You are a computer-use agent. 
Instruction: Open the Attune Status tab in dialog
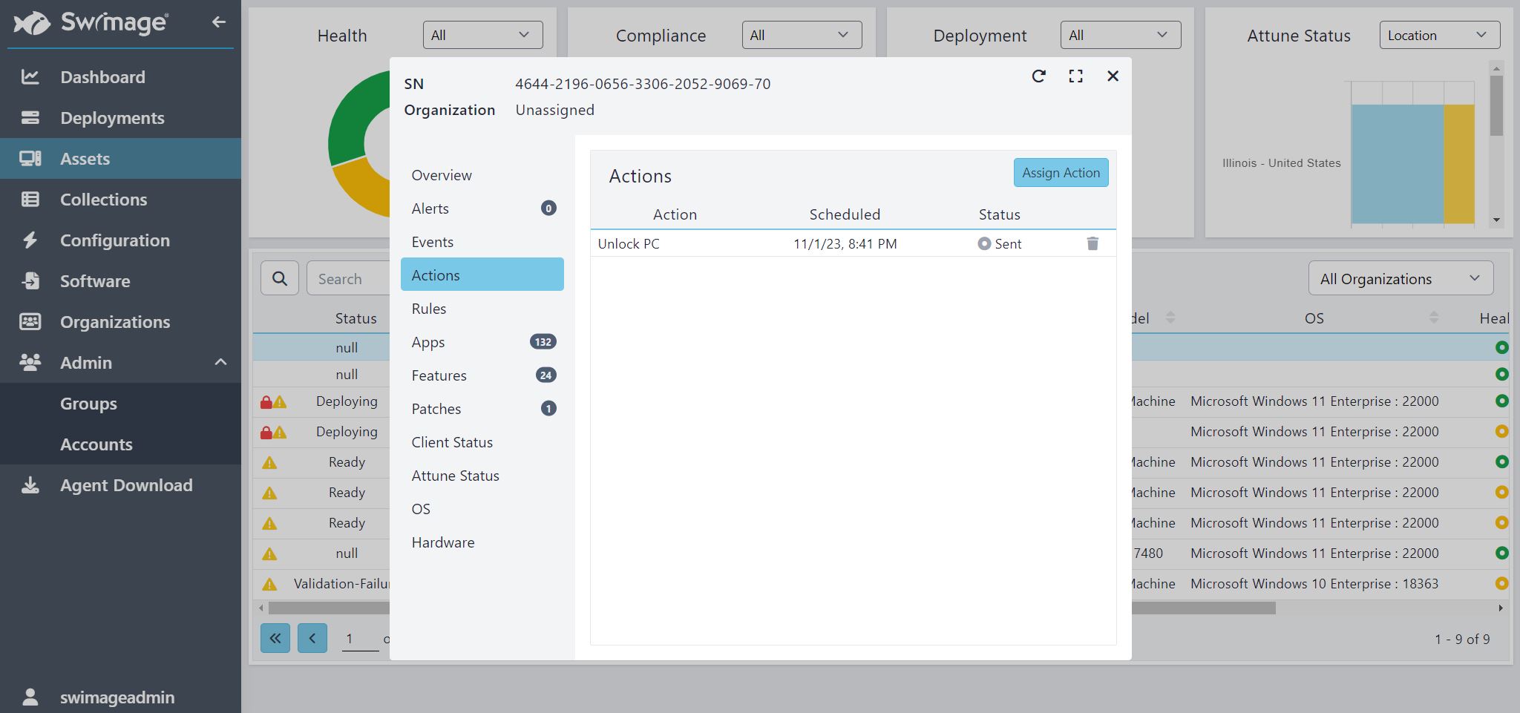pyautogui.click(x=482, y=476)
